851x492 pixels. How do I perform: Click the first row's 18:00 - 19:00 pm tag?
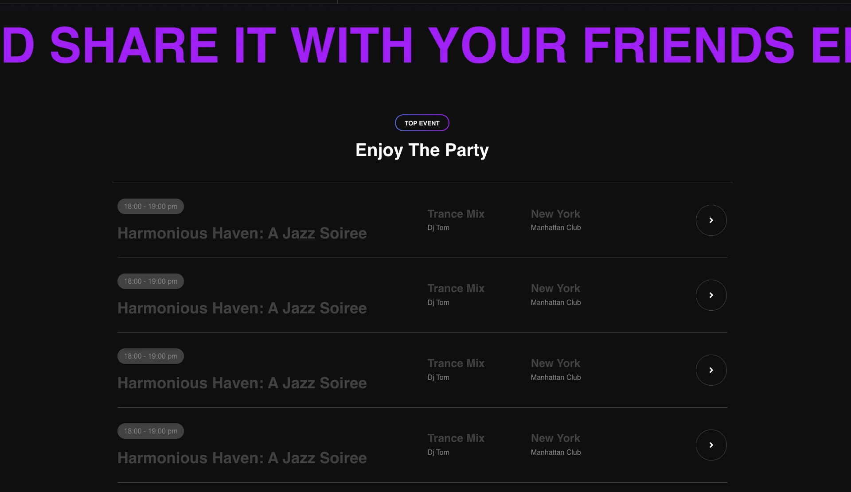click(151, 206)
